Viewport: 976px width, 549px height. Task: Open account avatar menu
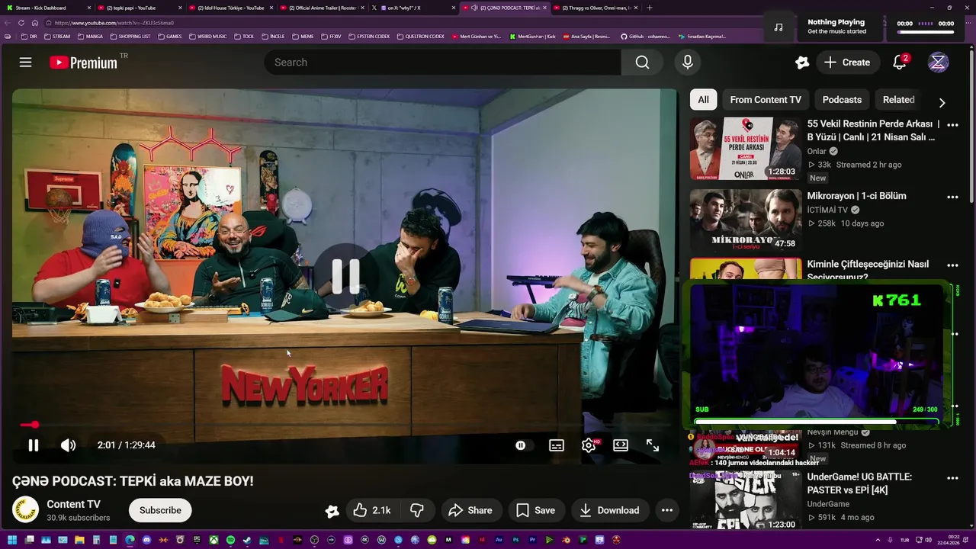coord(938,63)
